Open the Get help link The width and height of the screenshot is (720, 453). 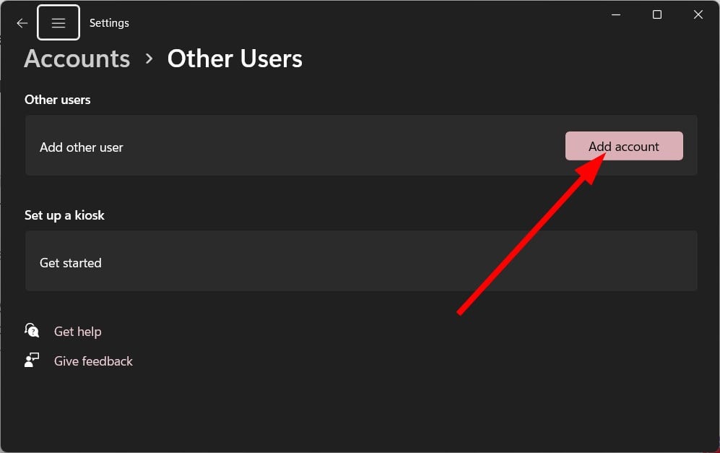[x=77, y=331]
